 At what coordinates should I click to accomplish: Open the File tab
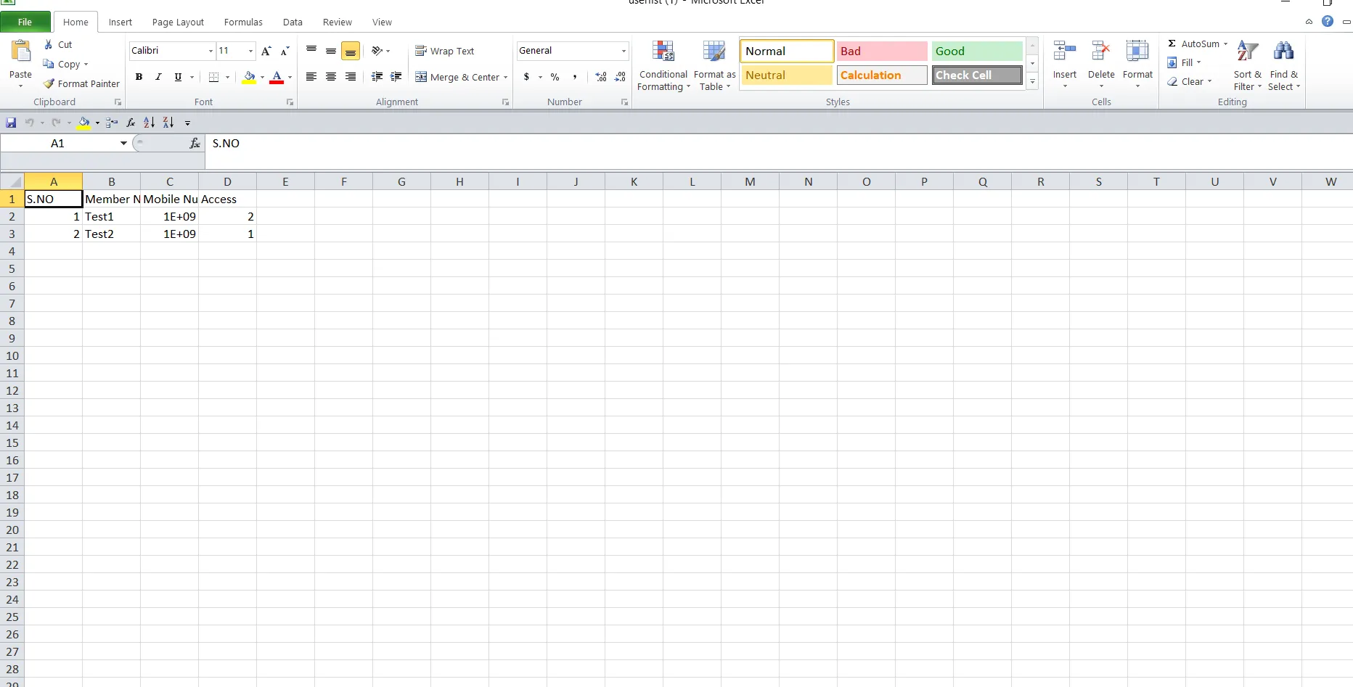pos(25,22)
